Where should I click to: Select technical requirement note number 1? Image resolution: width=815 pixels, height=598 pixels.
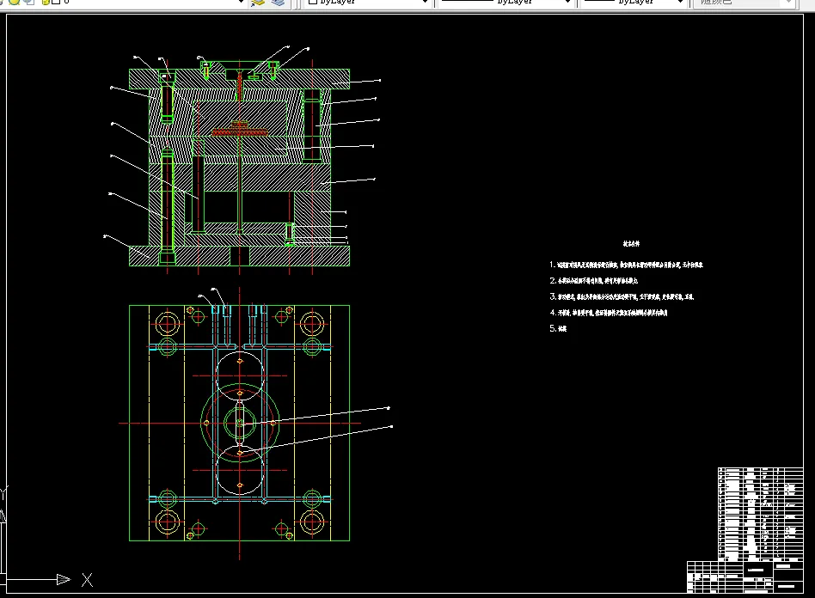[626, 265]
